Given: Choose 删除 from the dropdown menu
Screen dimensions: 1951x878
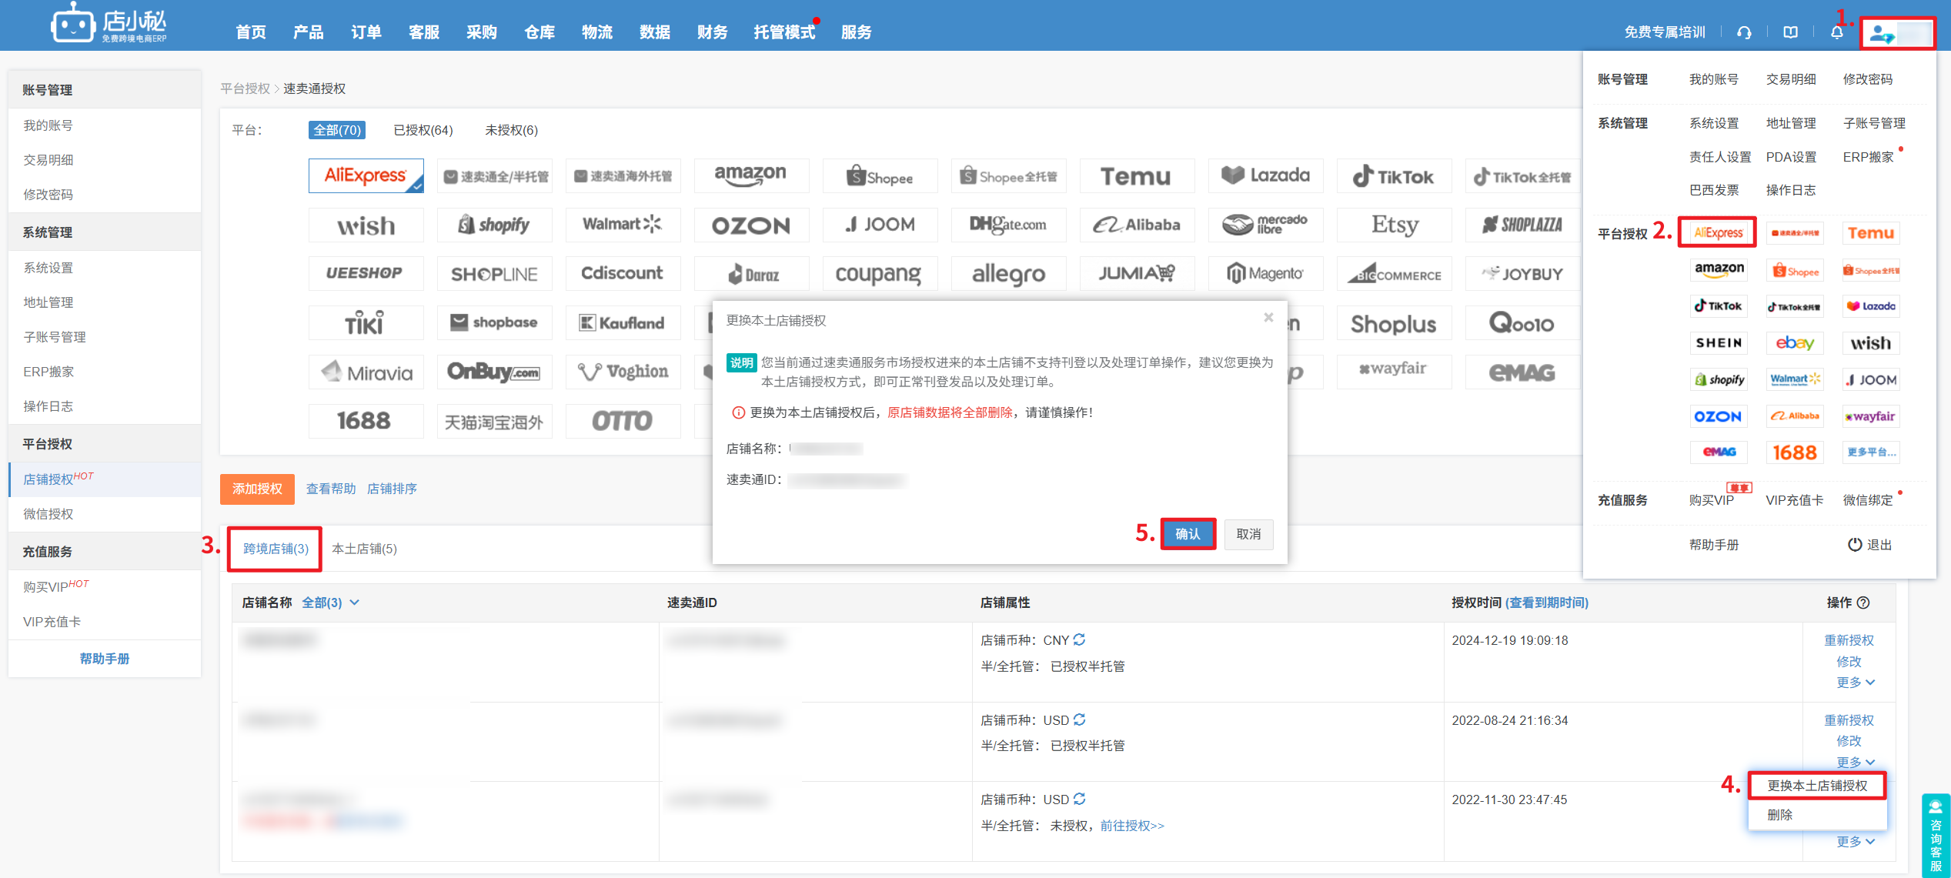Looking at the screenshot, I should click(1780, 815).
